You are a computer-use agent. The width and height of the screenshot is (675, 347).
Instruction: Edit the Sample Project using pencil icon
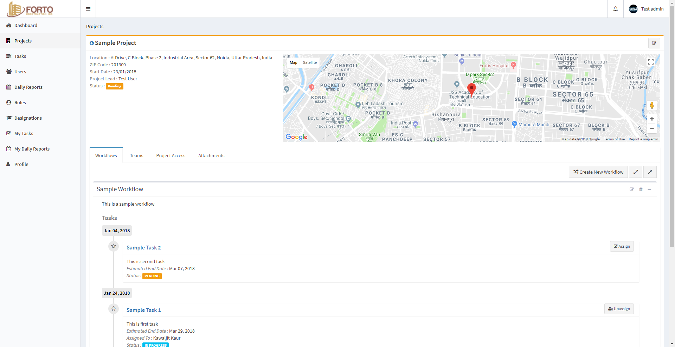(x=654, y=43)
